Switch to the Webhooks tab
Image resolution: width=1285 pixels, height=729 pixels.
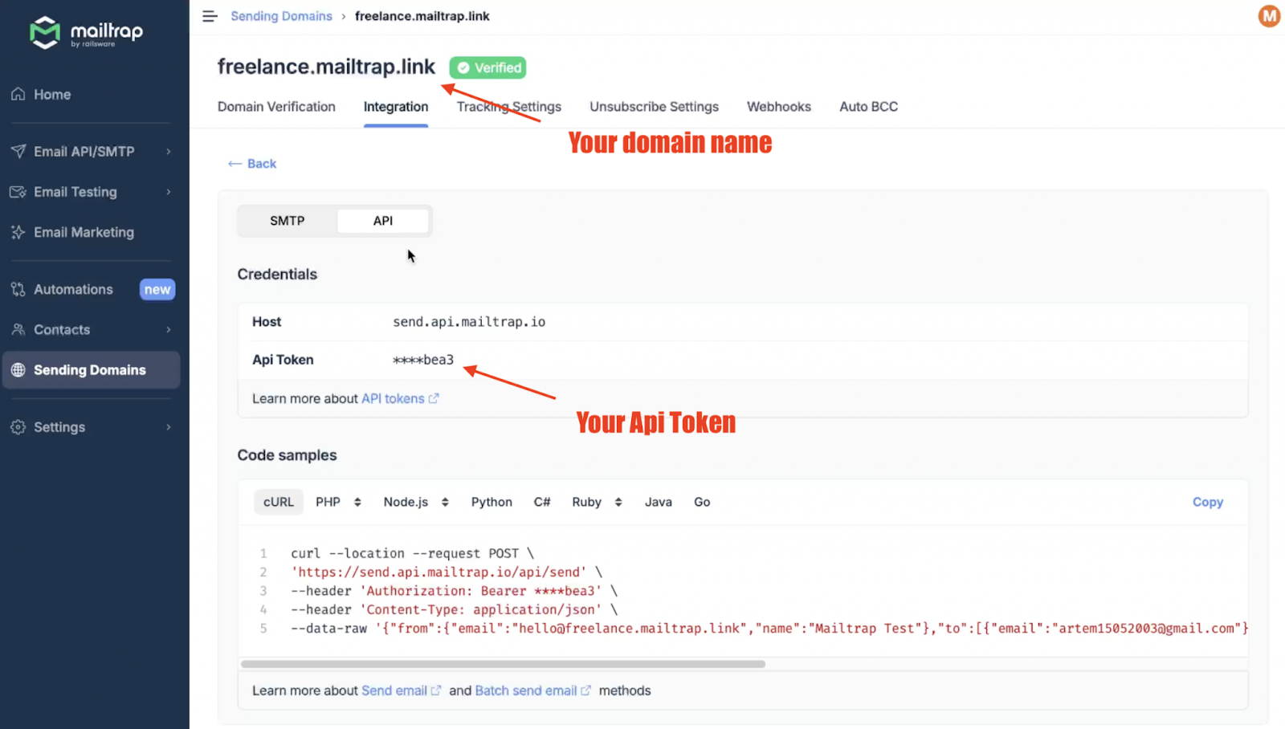pyautogui.click(x=778, y=106)
